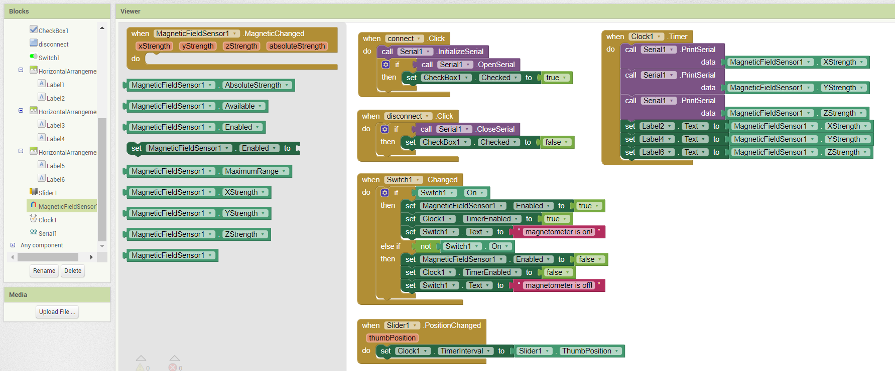This screenshot has width=895, height=371.
Task: Select the Switch1 component icon in tree
Action: pos(34,57)
